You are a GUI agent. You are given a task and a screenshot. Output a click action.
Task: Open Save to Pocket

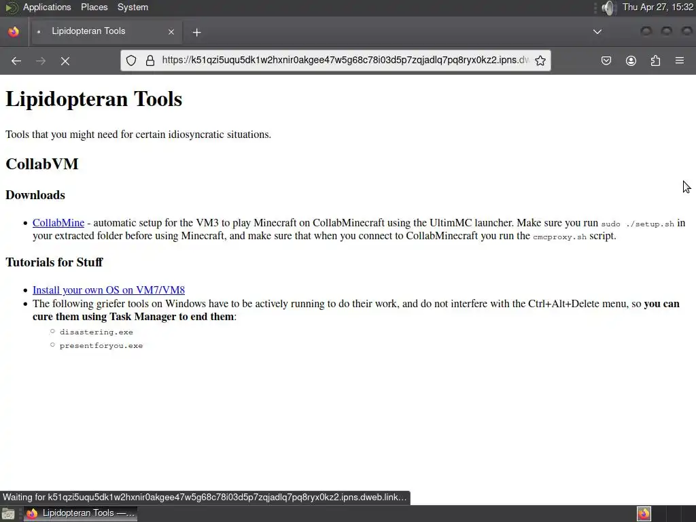[606, 60]
